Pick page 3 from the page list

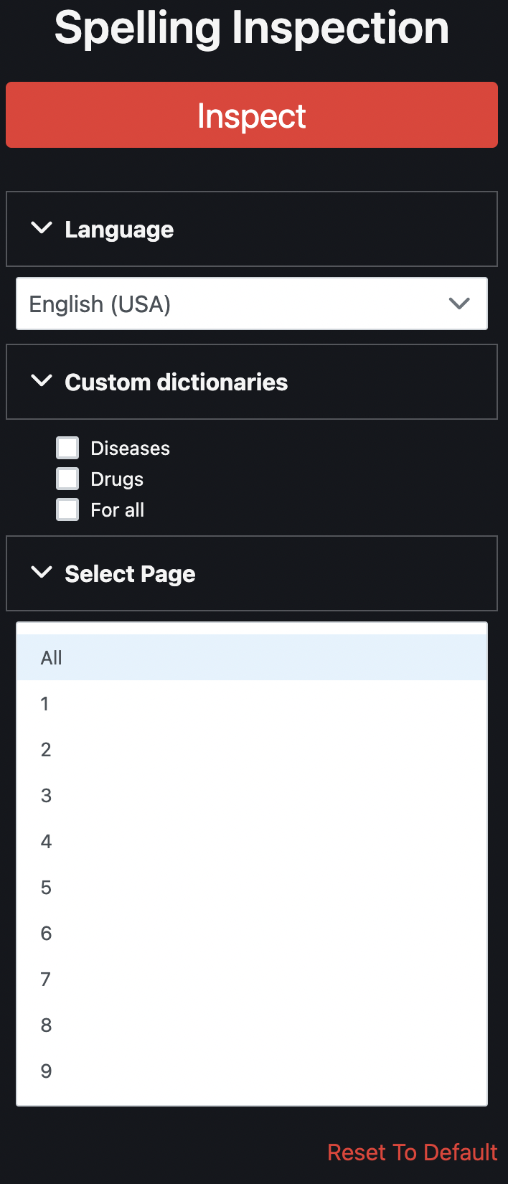tap(46, 795)
